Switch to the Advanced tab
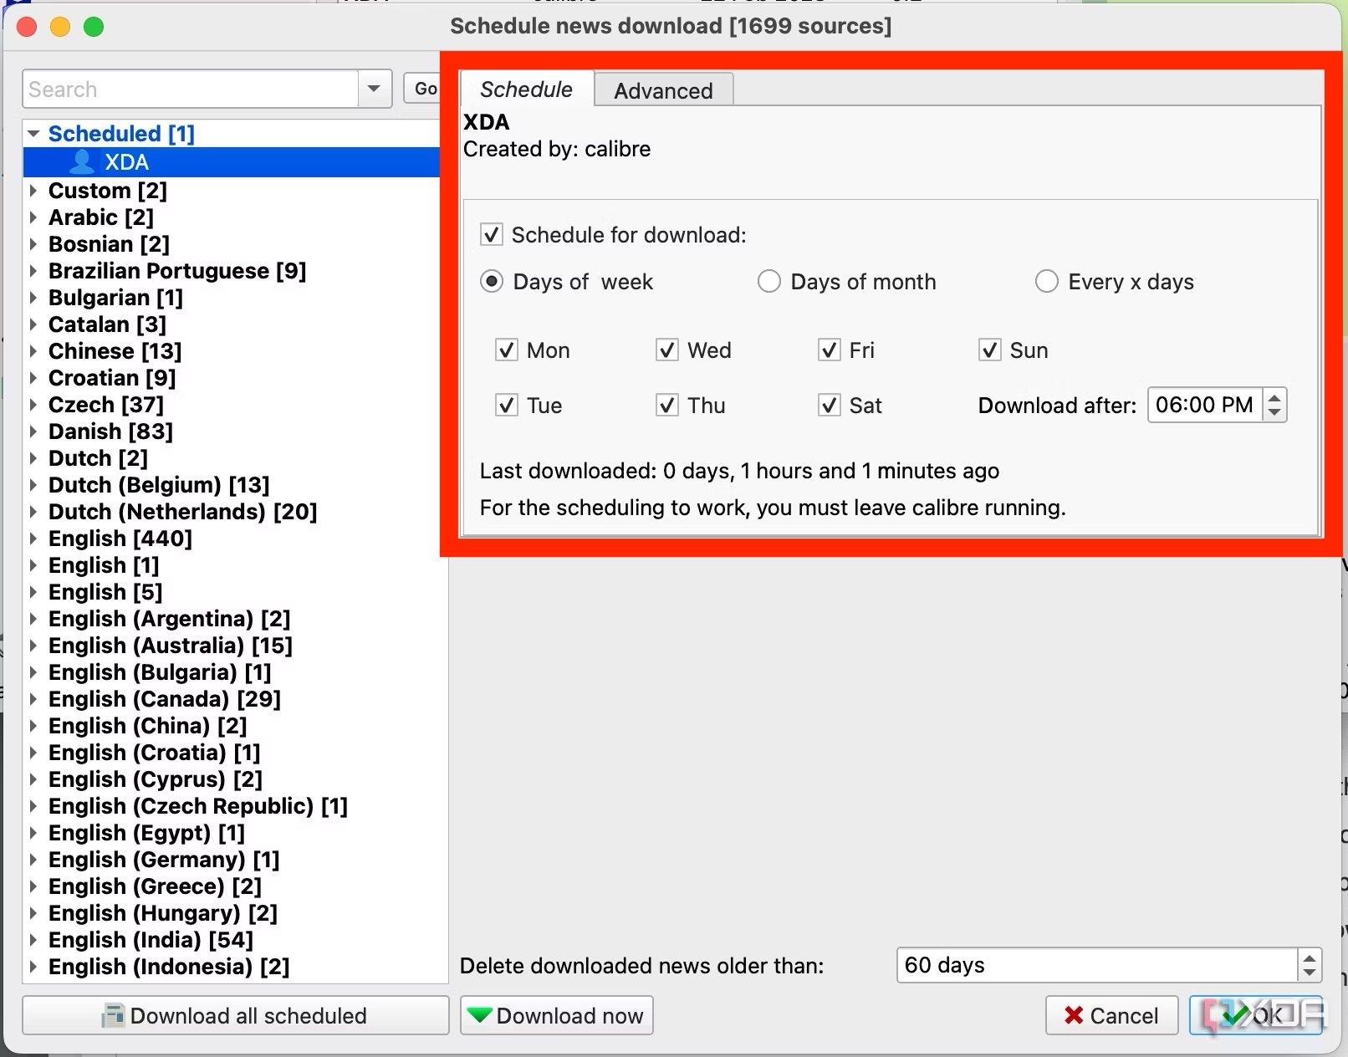Screen dimensions: 1348x1057 coord(664,90)
